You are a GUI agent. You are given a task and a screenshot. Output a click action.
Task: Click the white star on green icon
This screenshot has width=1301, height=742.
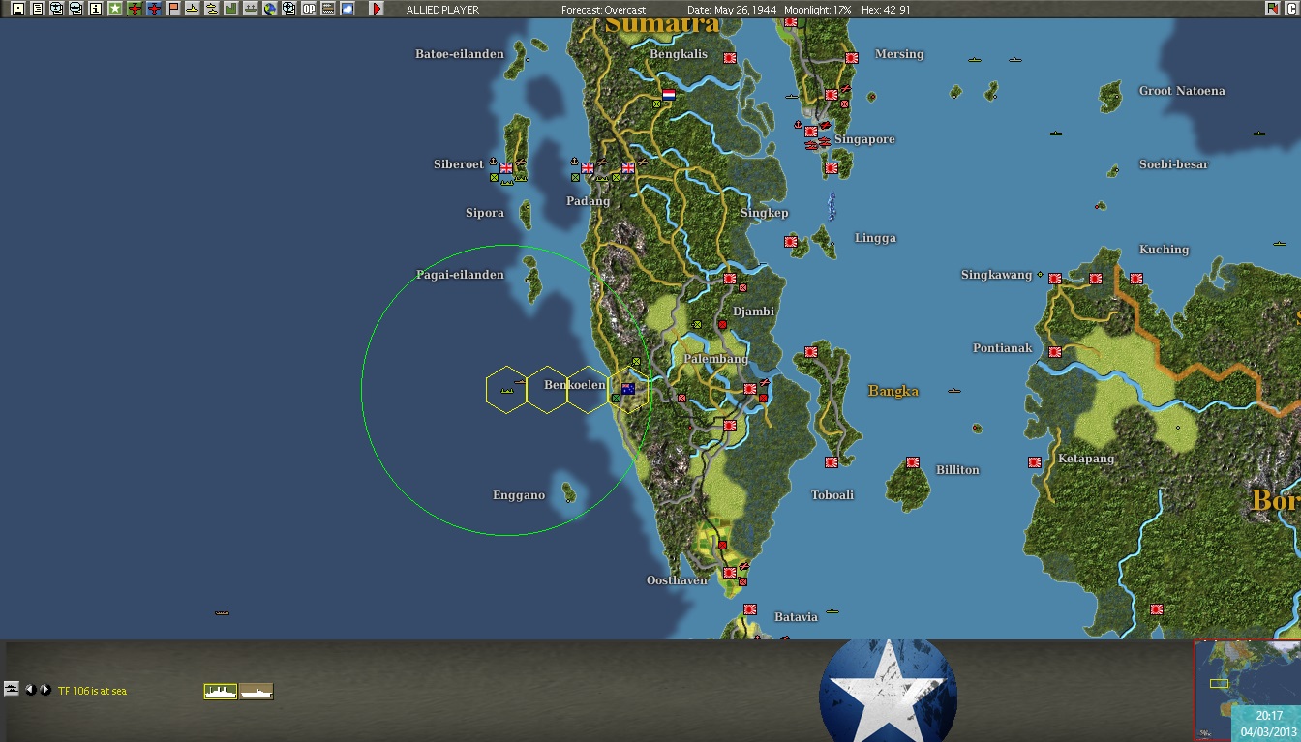pos(115,9)
